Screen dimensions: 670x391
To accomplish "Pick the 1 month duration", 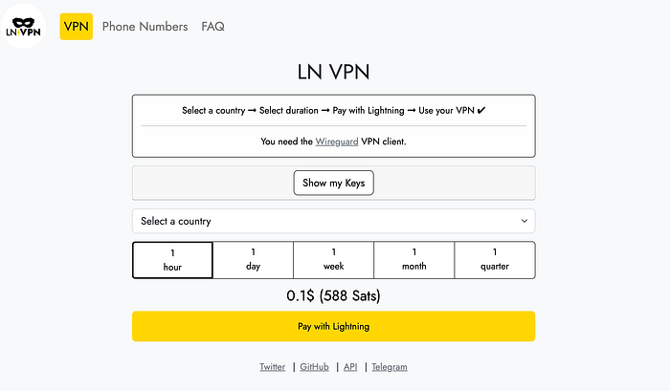I will 414,260.
